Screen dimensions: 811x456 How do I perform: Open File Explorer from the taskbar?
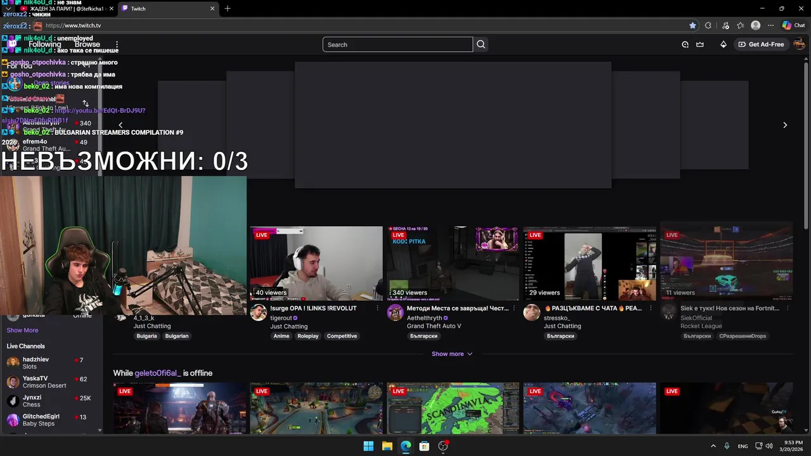[x=387, y=446]
